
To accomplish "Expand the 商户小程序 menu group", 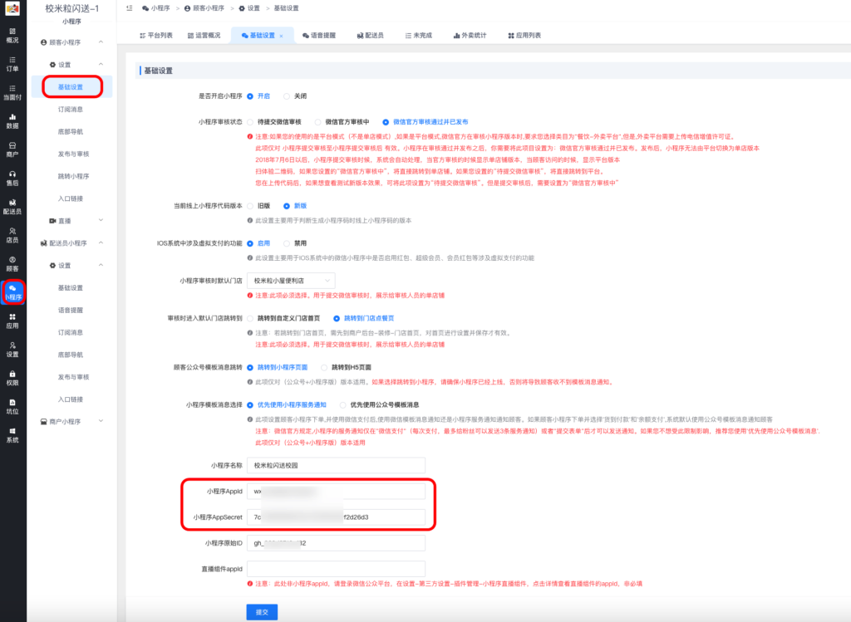I will coord(101,422).
